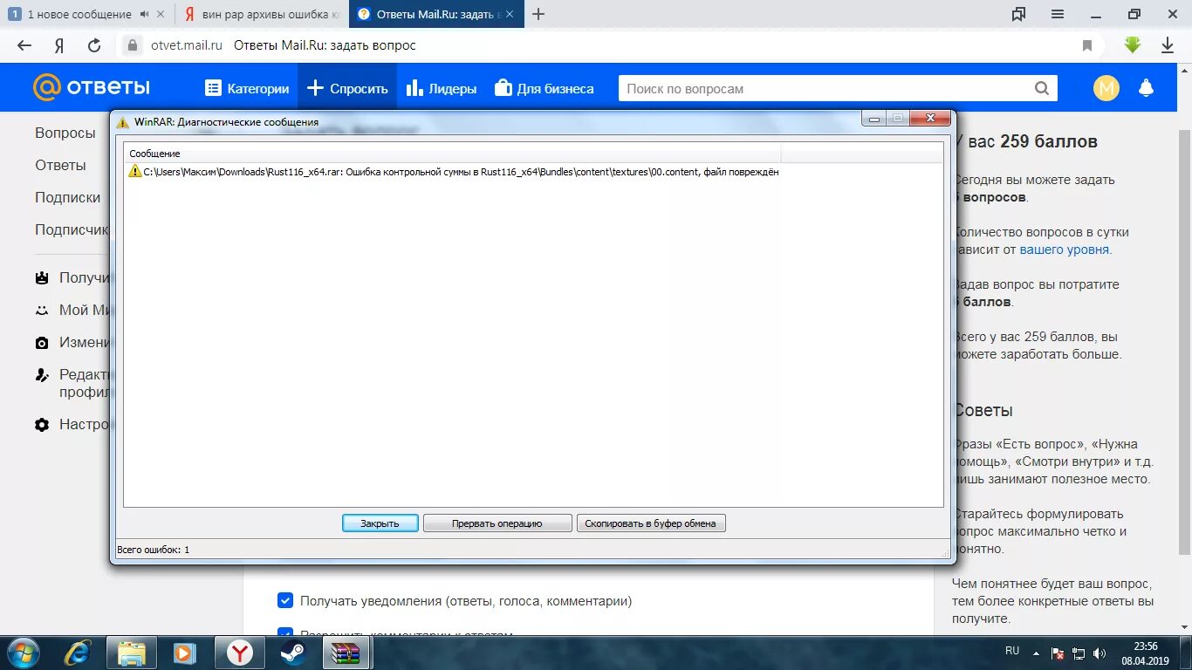The image size is (1192, 670).
Task: Click the camera icon in sidebar
Action: coord(42,343)
